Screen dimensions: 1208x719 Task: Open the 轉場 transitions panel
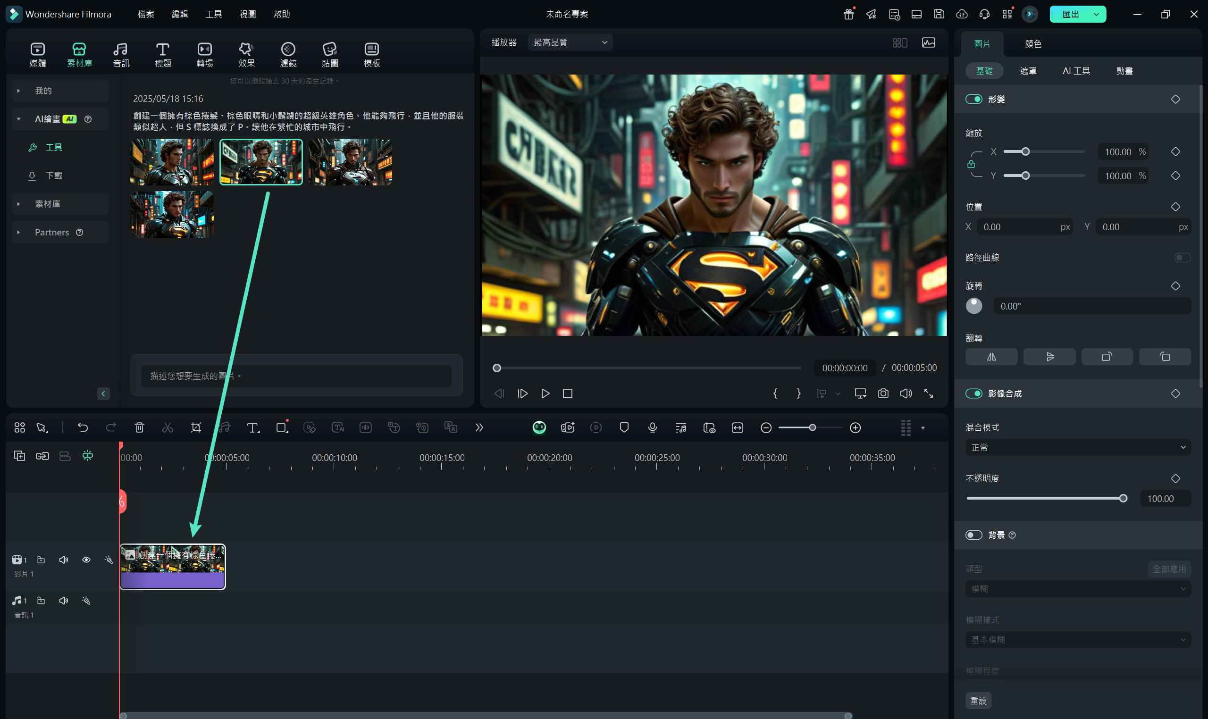coord(204,54)
